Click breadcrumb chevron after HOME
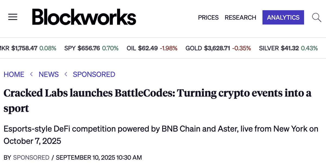 [32, 74]
